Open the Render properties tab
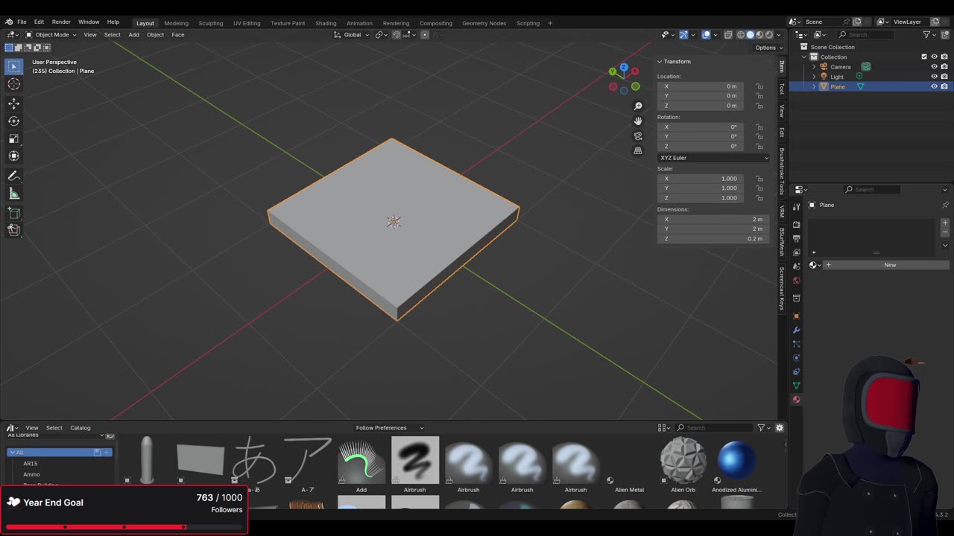Image resolution: width=954 pixels, height=536 pixels. click(796, 225)
